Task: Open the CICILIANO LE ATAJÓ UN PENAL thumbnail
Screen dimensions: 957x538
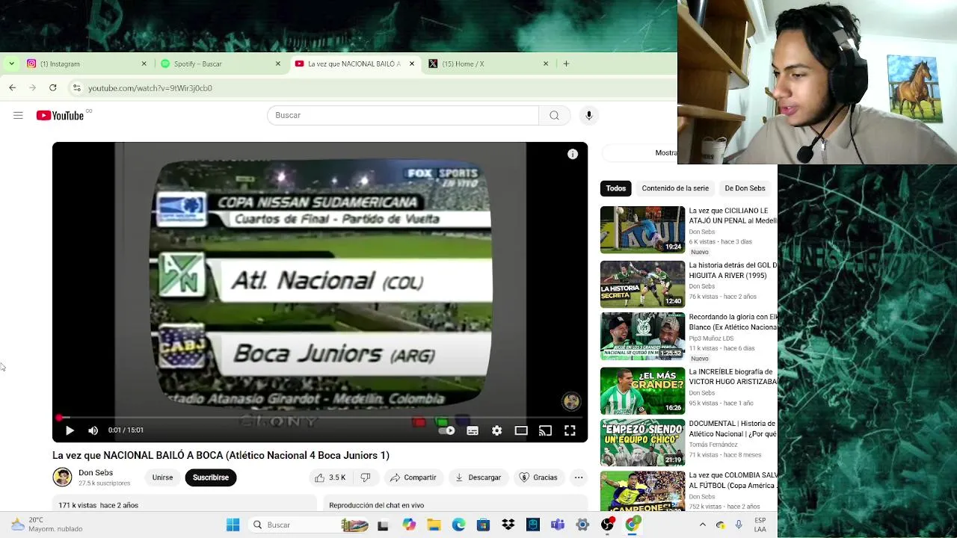Action: pos(642,230)
